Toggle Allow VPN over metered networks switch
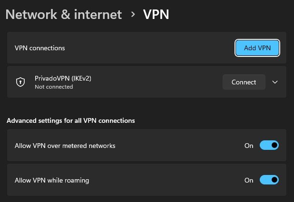This screenshot has height=202, width=294. pos(269,145)
